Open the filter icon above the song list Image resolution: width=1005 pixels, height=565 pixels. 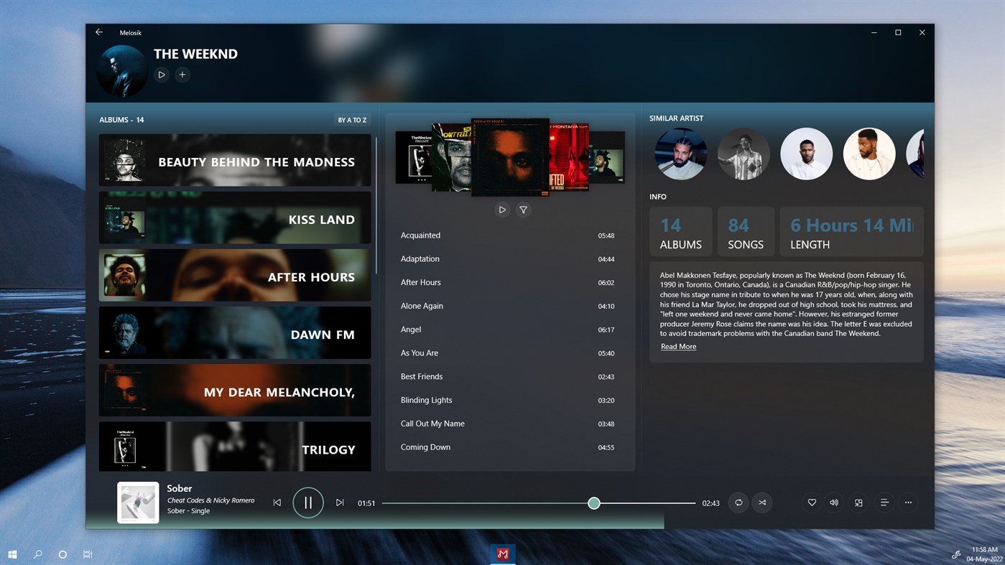click(x=523, y=210)
